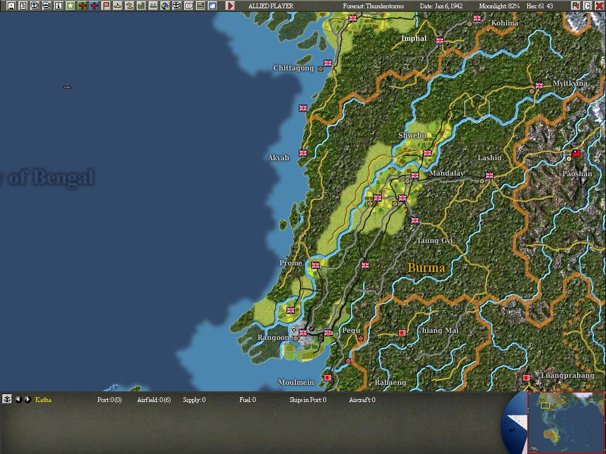Image resolution: width=606 pixels, height=454 pixels.
Task: Click the anchor icon in bottom panel
Action: pyautogui.click(x=7, y=399)
